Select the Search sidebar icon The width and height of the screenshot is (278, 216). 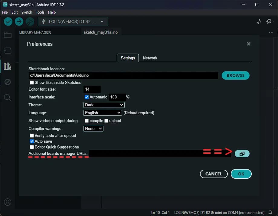(x=7, y=98)
